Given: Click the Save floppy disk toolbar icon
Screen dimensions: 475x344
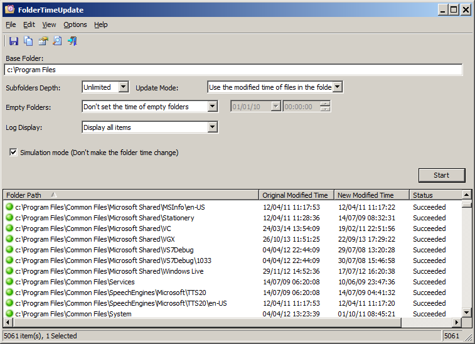Looking at the screenshot, I should tap(14, 41).
